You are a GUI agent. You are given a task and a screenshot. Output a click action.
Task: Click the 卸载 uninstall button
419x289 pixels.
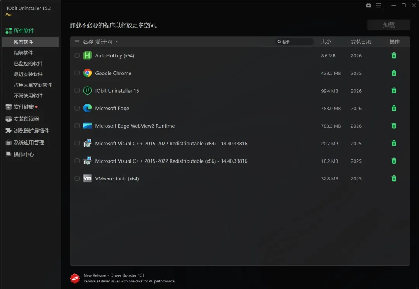[389, 25]
